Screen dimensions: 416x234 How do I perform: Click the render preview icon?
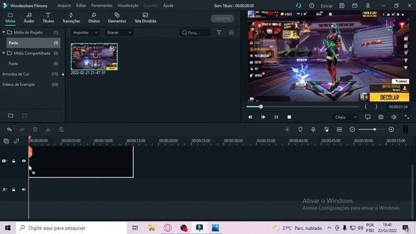287,129
